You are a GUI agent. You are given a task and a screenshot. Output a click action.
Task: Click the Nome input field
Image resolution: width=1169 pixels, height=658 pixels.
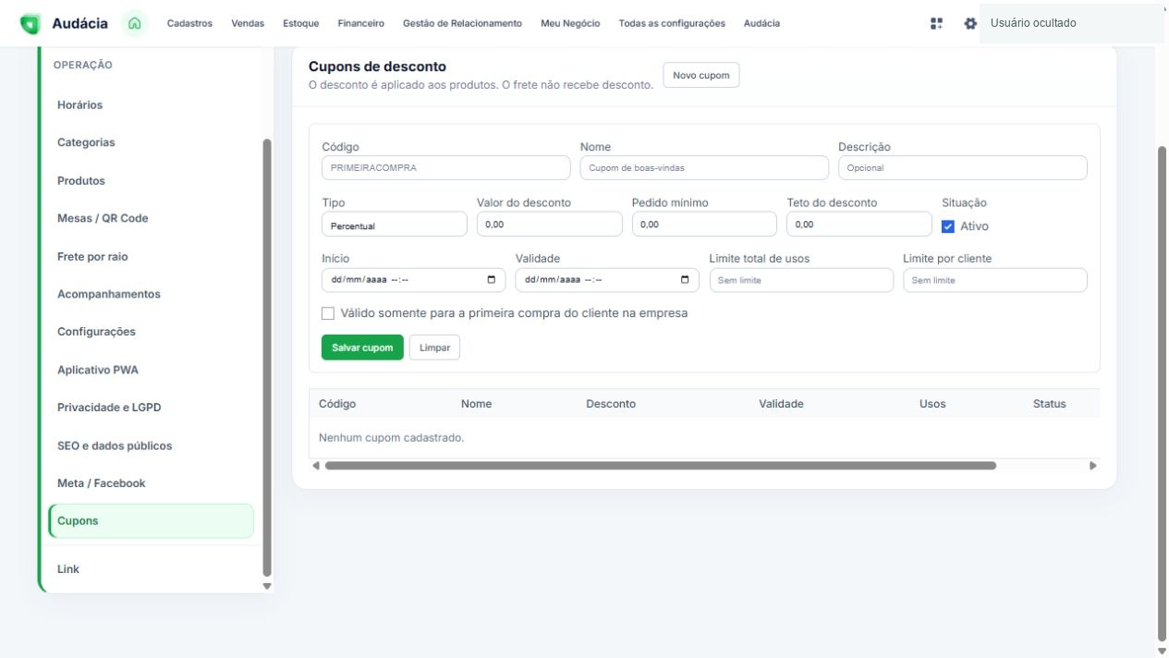704,167
